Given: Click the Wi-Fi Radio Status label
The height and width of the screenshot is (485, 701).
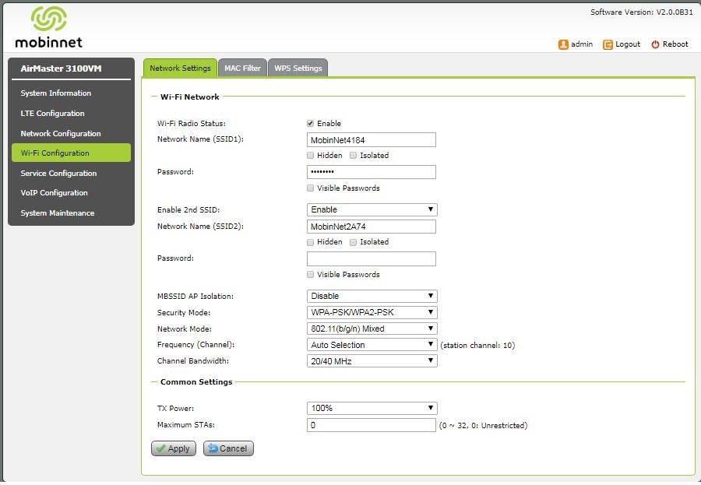Looking at the screenshot, I should 192,123.
